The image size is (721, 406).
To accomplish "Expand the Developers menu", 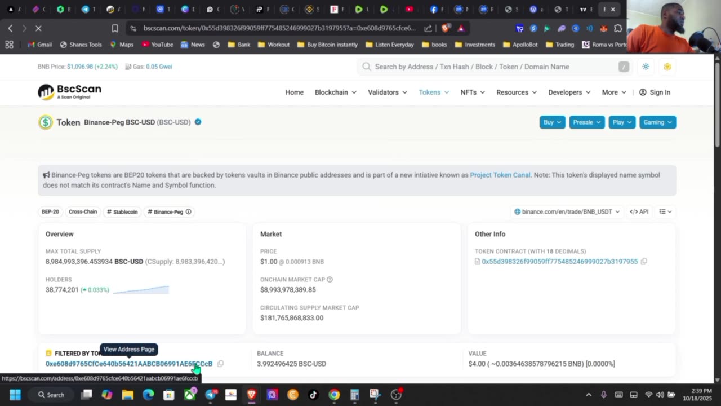I will pyautogui.click(x=569, y=92).
